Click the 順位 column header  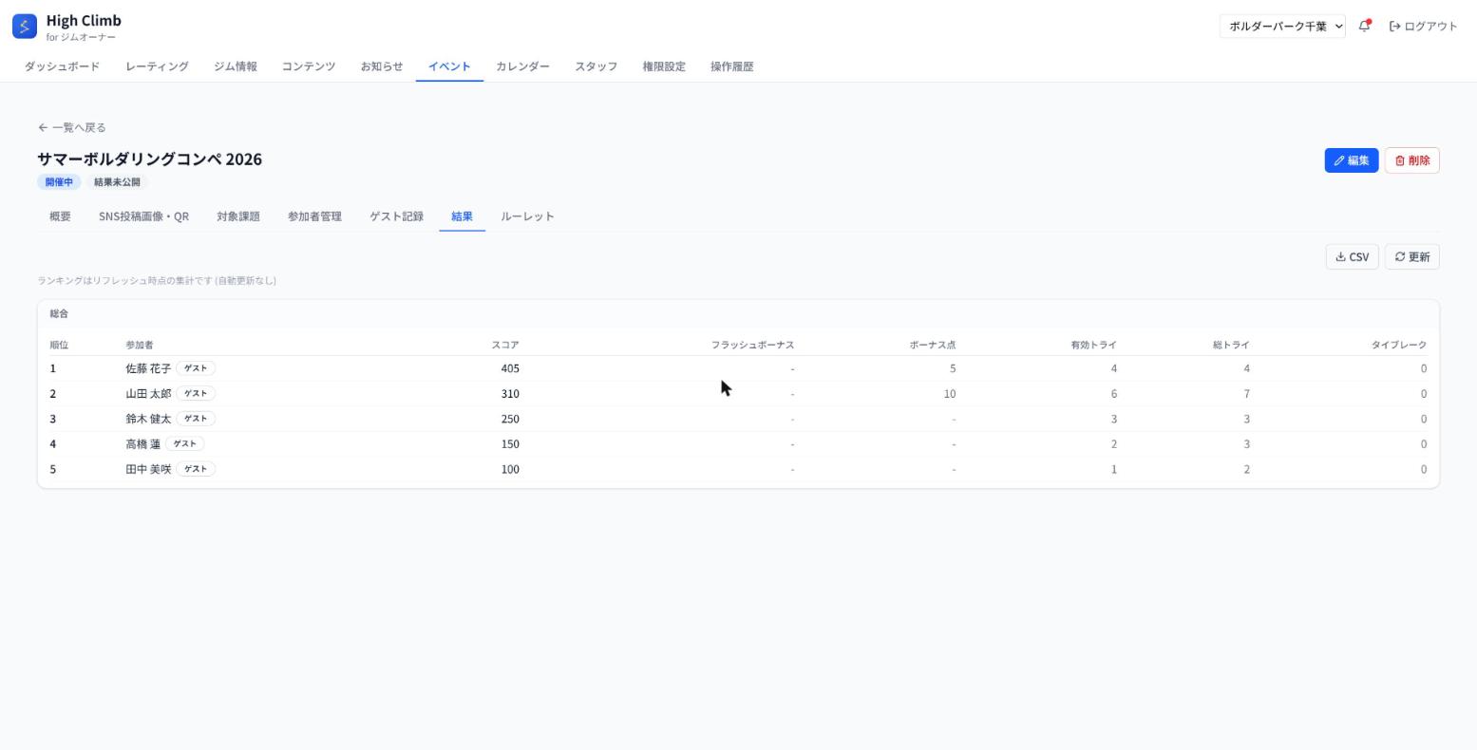click(x=59, y=345)
